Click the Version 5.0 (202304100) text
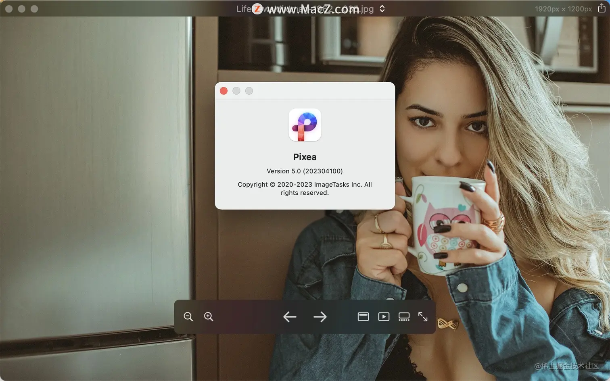Screen dimensions: 610x381 pos(305,171)
